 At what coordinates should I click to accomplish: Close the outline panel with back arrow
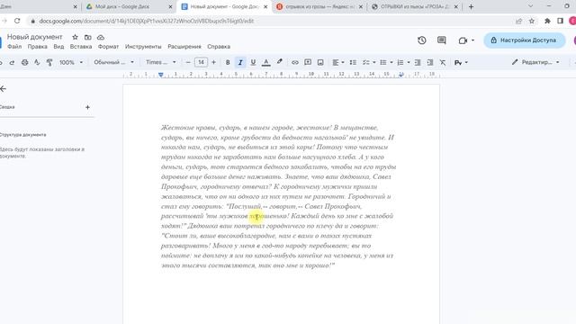coord(4,88)
